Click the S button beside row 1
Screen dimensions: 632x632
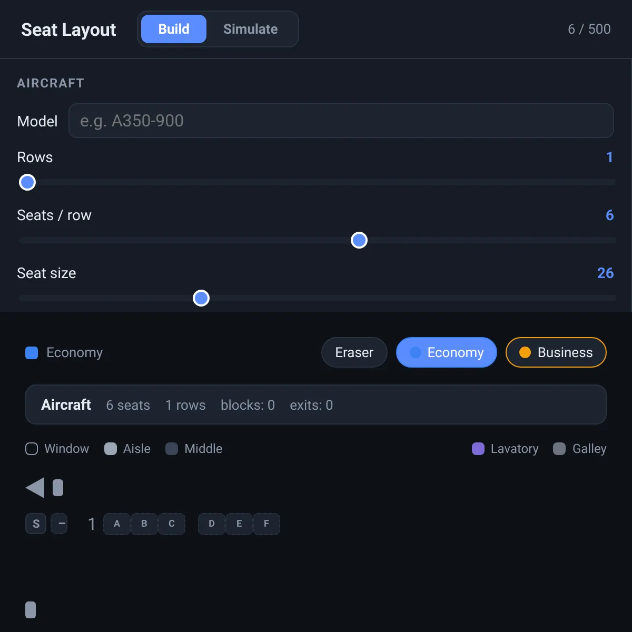pyautogui.click(x=36, y=524)
